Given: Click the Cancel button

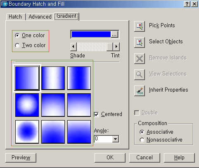Looking at the screenshot, I should click(145, 158).
